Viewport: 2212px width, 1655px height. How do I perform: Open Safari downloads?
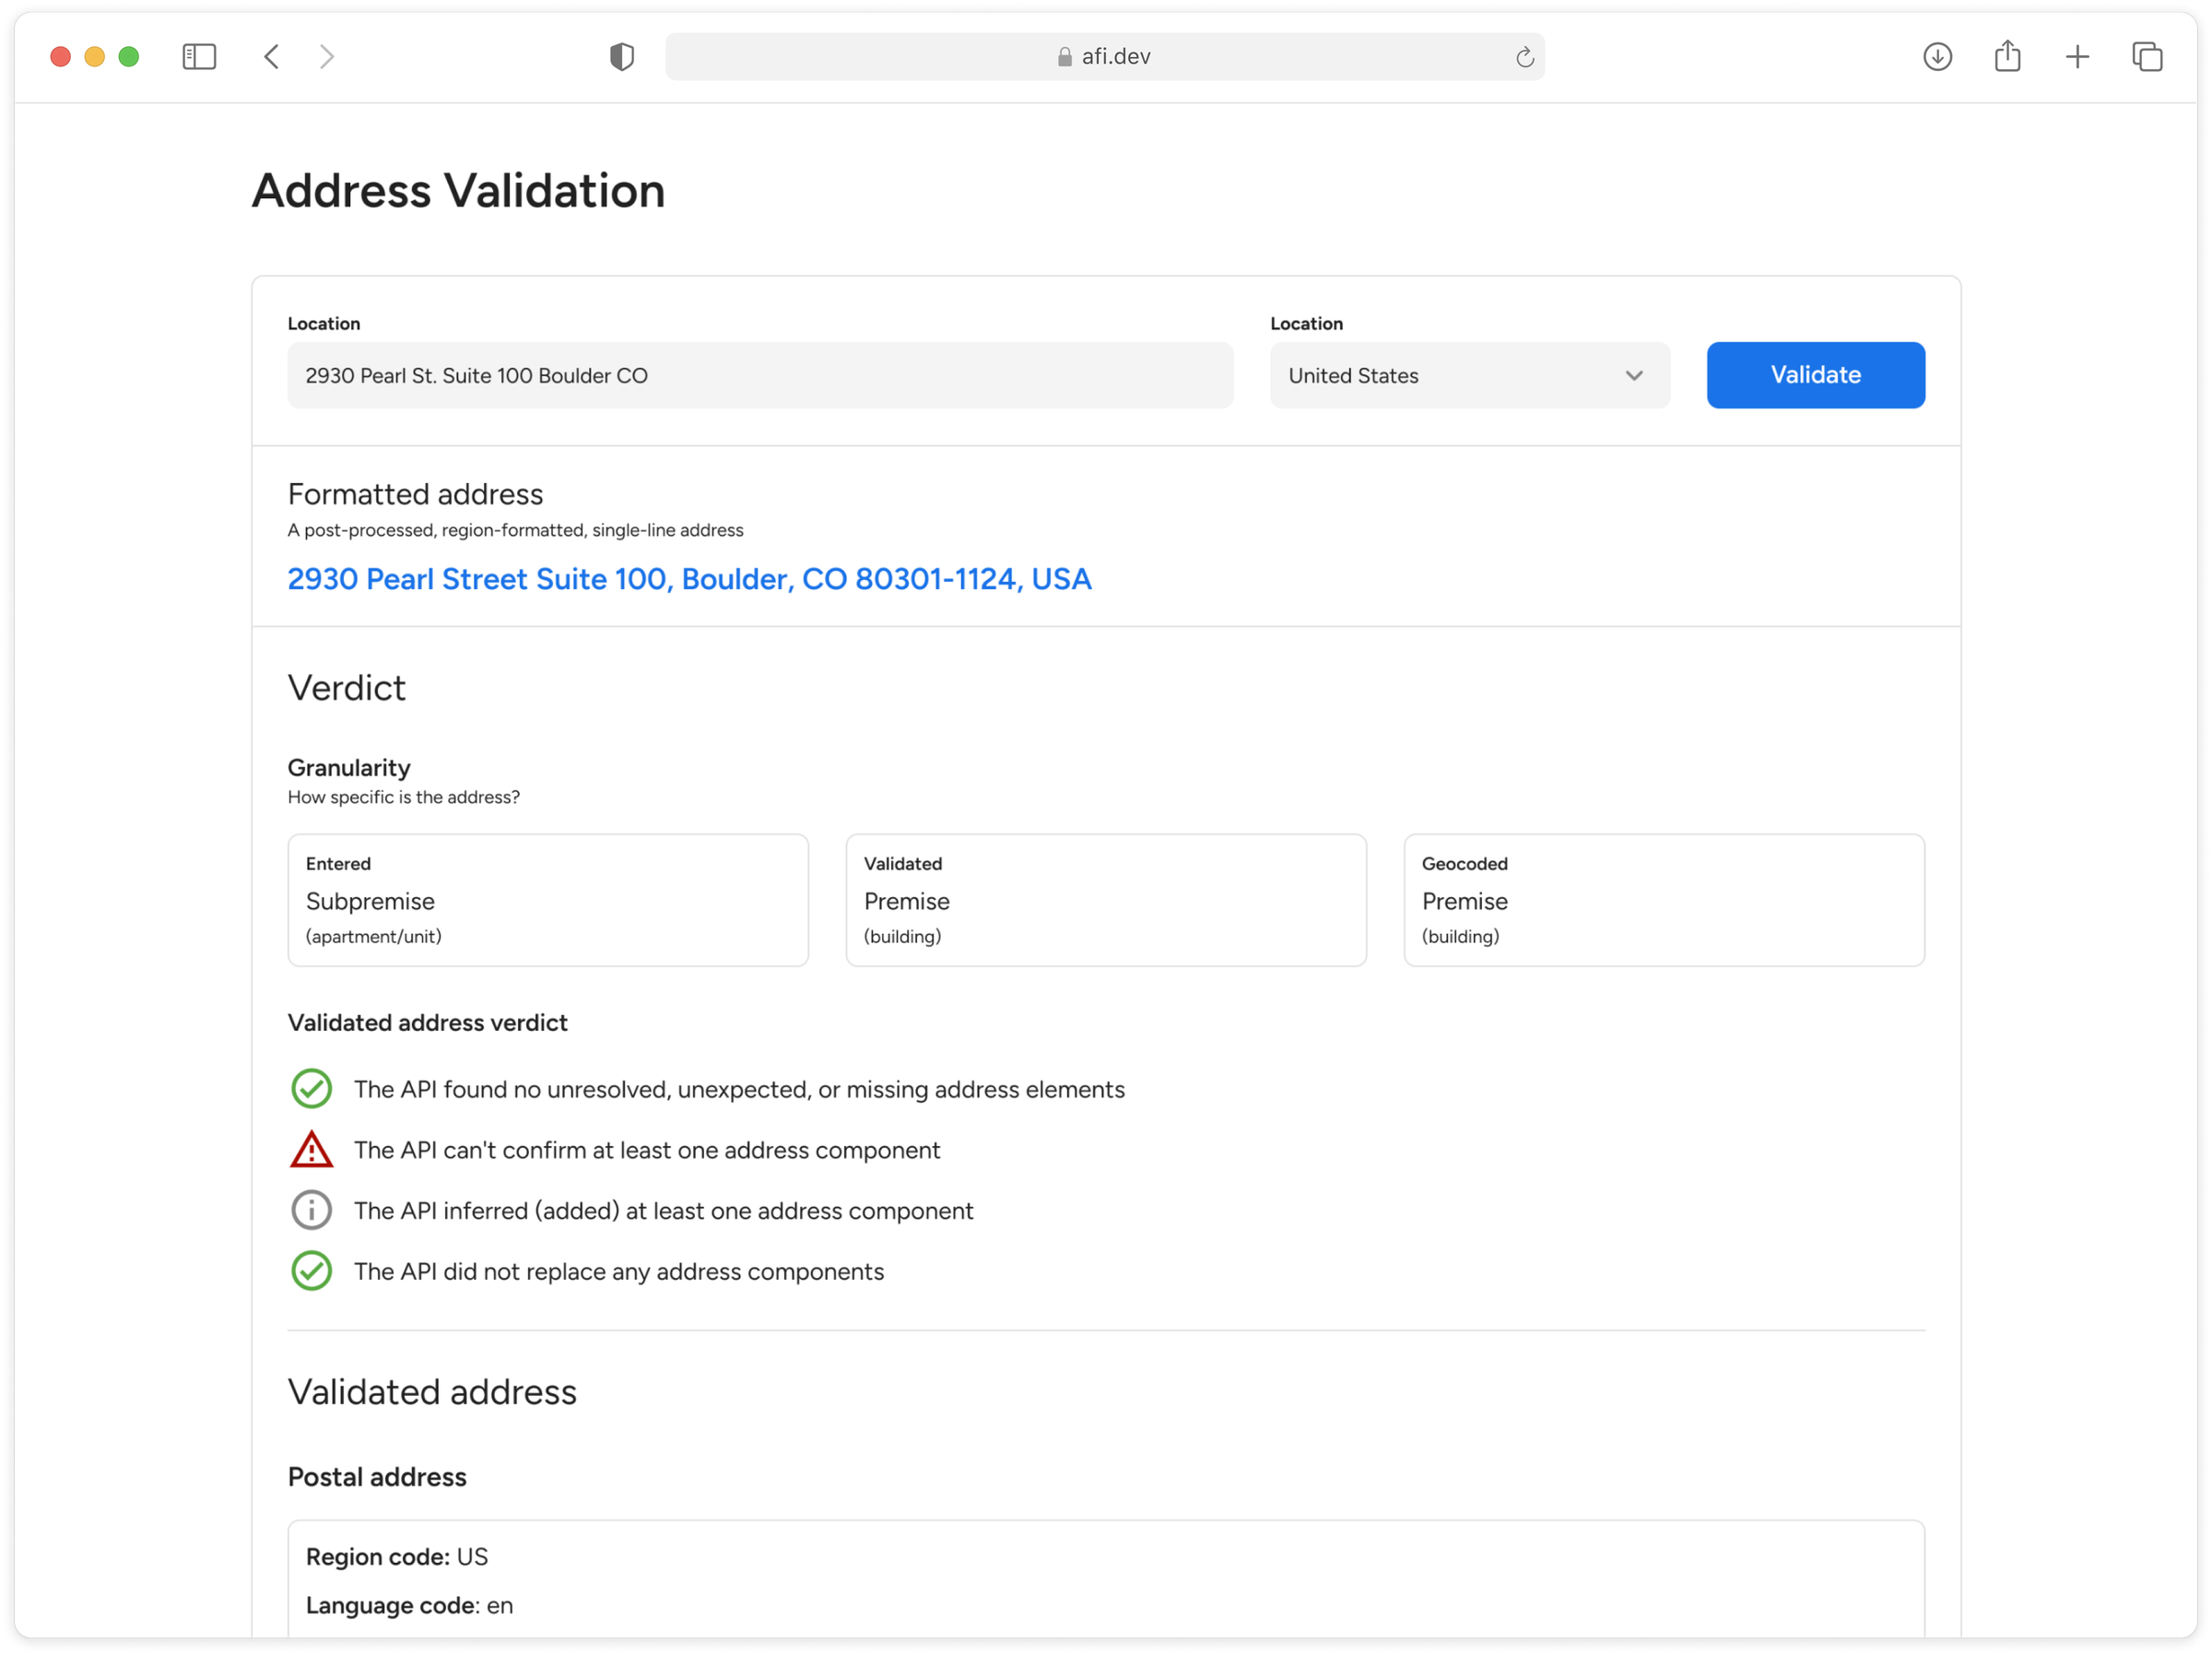1938,57
